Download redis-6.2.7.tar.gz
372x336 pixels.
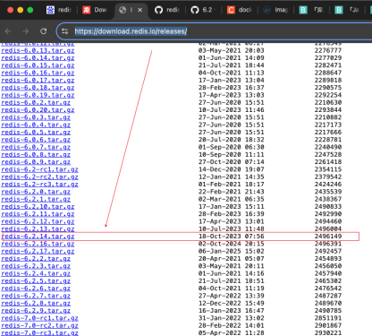(36, 296)
